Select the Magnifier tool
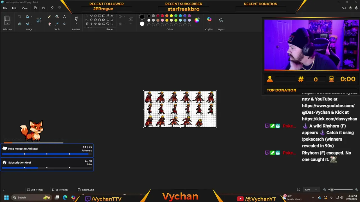This screenshot has height=202, width=360. pyautogui.click(x=64, y=24)
